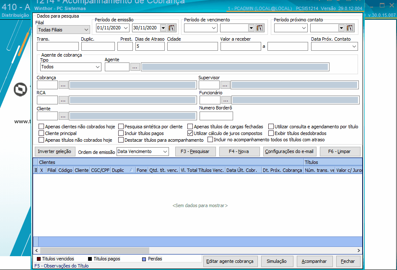This screenshot has height=270, width=397.
Task: Check Apenas clientes não cobrados hoje
Action: 41,126
